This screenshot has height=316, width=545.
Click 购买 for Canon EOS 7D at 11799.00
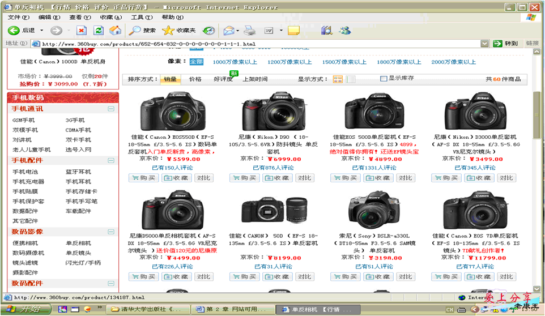click(446, 277)
